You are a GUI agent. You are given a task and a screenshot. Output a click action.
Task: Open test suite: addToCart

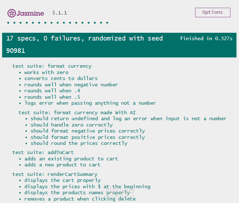click(43, 153)
